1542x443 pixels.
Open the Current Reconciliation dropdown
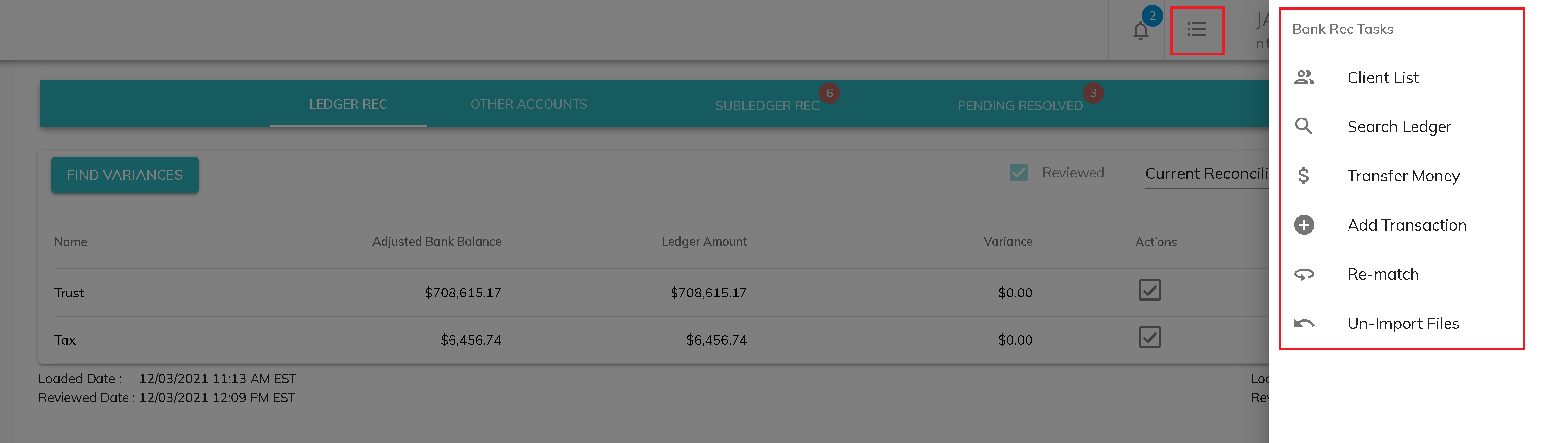[1206, 174]
